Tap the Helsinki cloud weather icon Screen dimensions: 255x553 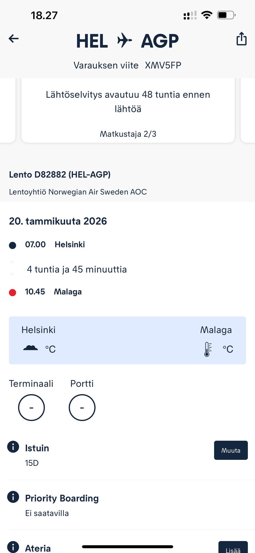tap(31, 348)
